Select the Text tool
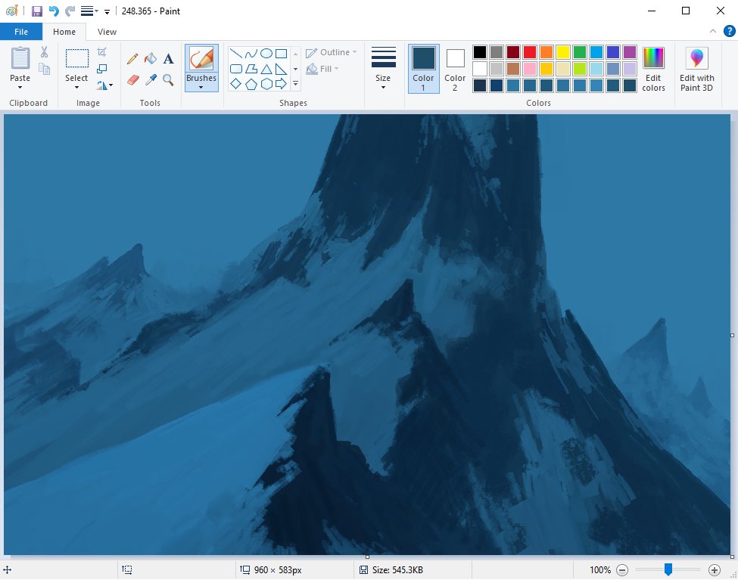The height and width of the screenshot is (580, 738). pyautogui.click(x=169, y=59)
